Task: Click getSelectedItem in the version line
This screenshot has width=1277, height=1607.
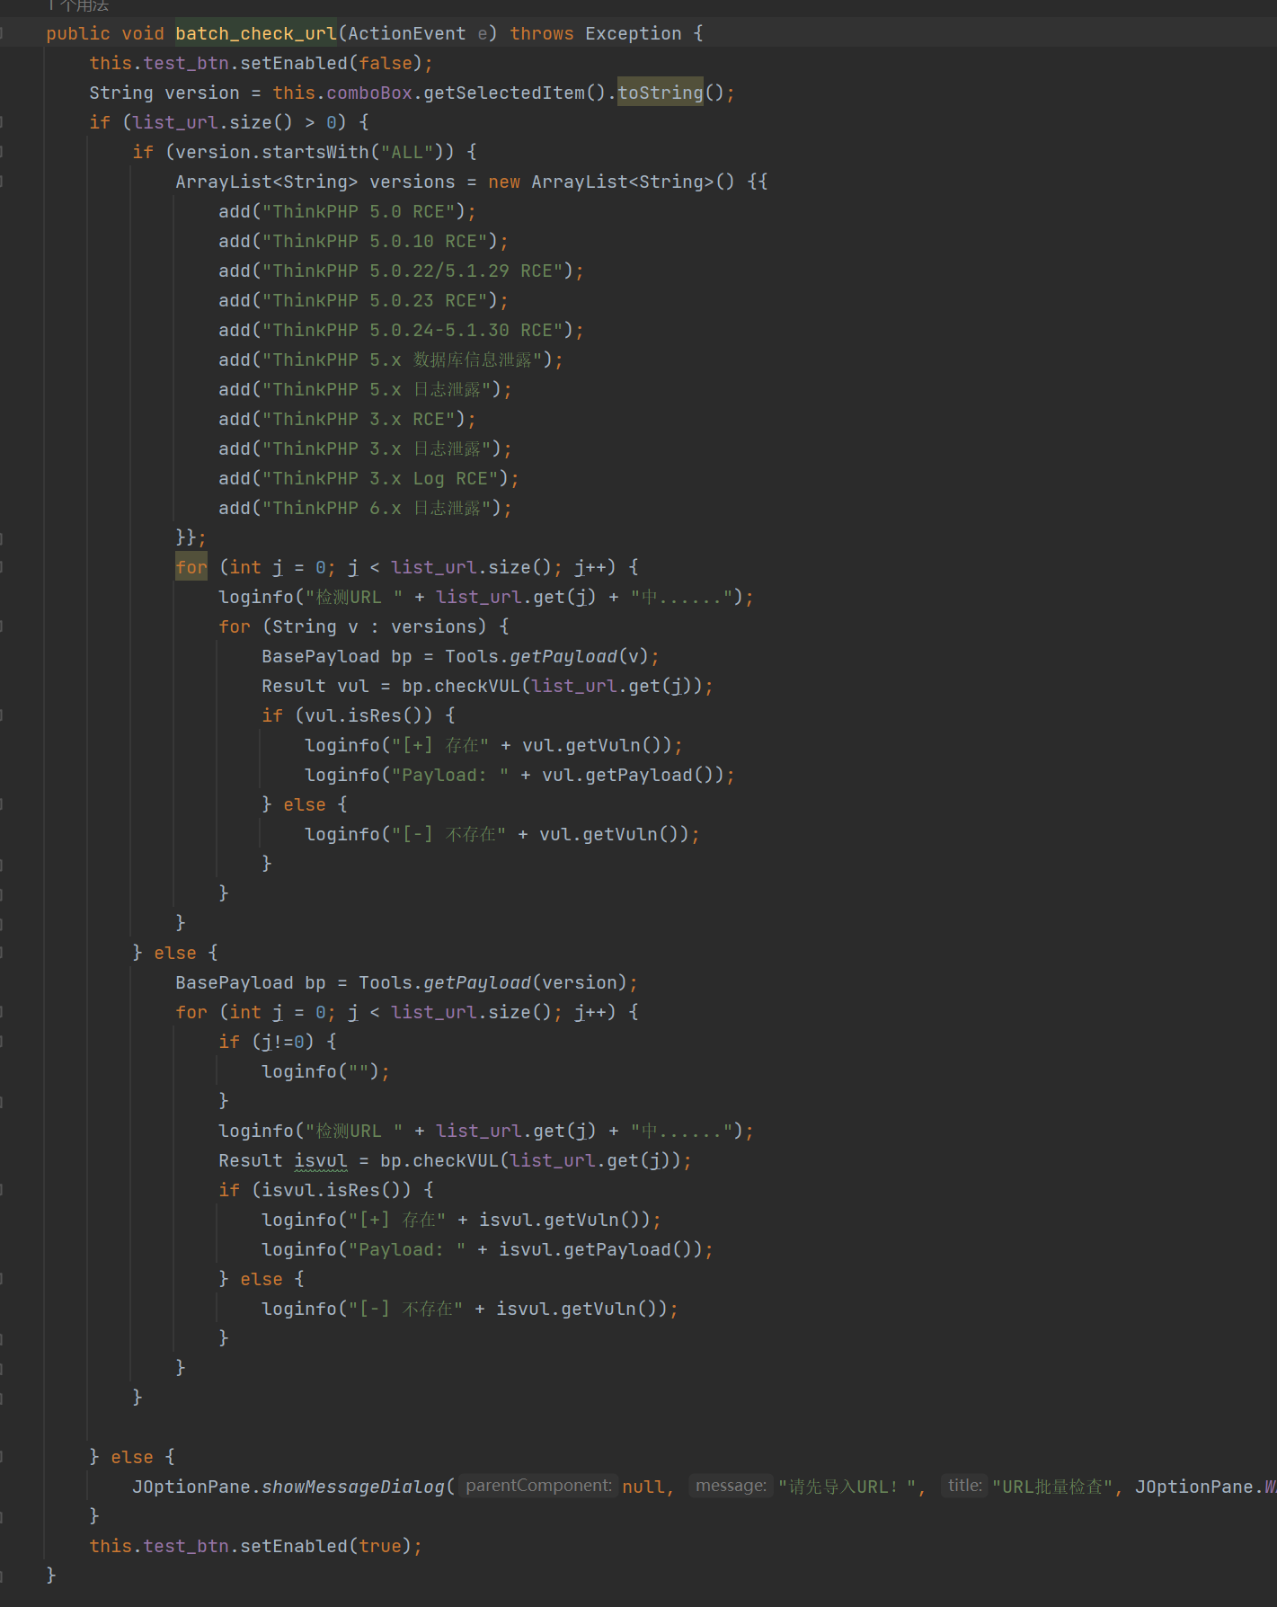Action: click(x=504, y=93)
